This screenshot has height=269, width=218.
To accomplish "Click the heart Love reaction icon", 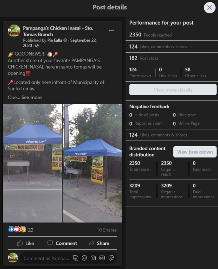I will click(x=17, y=229).
